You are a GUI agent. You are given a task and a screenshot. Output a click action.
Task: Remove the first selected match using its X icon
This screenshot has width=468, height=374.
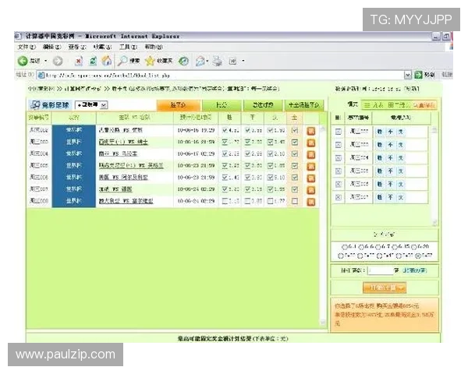click(x=339, y=132)
